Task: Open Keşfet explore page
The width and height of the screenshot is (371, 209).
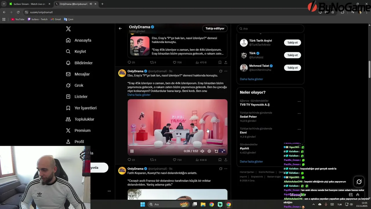Action: pyautogui.click(x=76, y=51)
